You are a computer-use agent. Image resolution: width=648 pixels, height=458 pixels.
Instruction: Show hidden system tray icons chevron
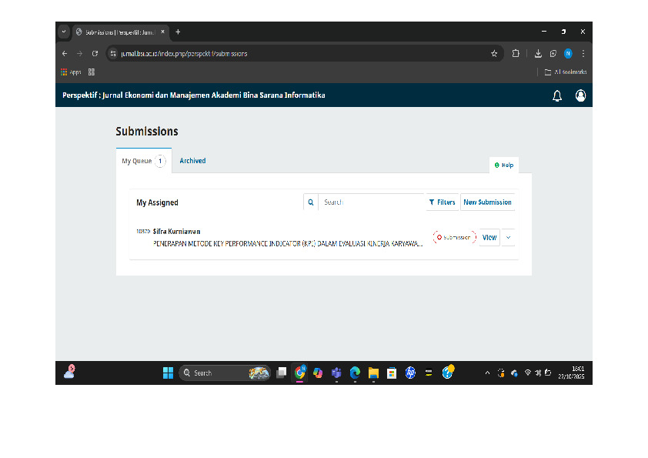[487, 373]
